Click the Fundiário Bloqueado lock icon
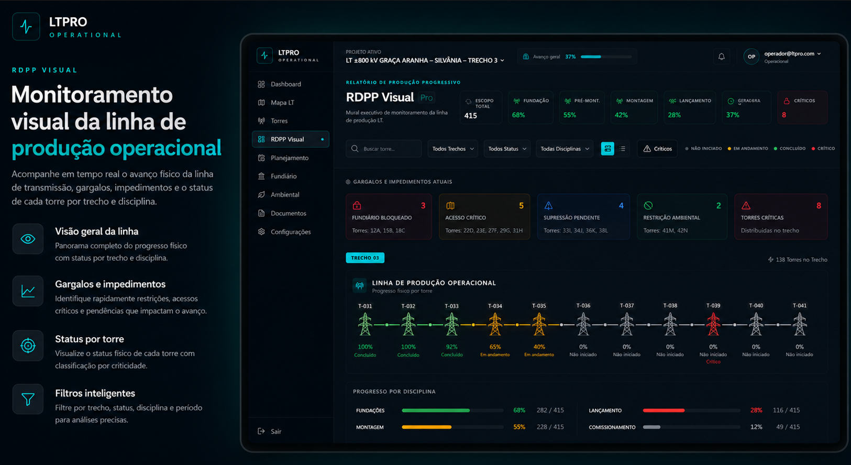Image resolution: width=851 pixels, height=465 pixels. pyautogui.click(x=357, y=205)
